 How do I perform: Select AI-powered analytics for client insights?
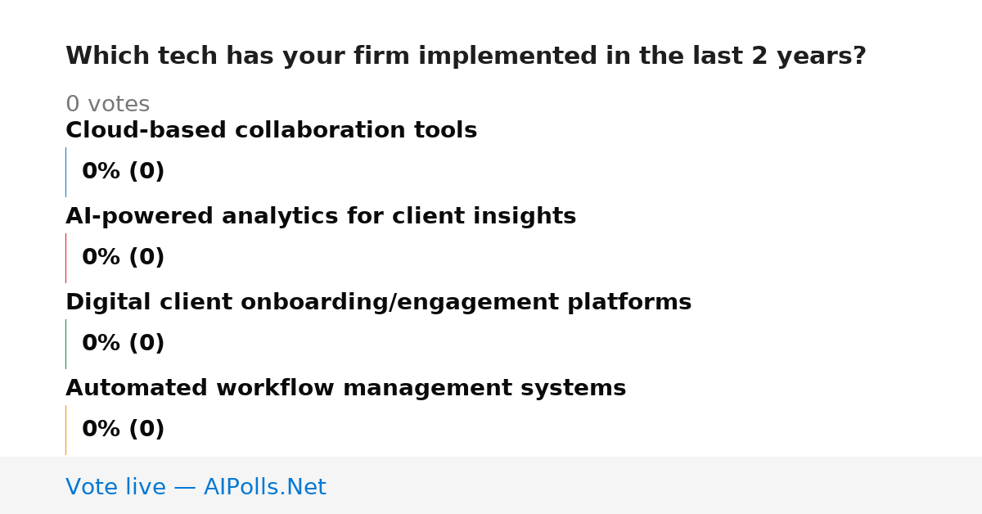coord(321,217)
